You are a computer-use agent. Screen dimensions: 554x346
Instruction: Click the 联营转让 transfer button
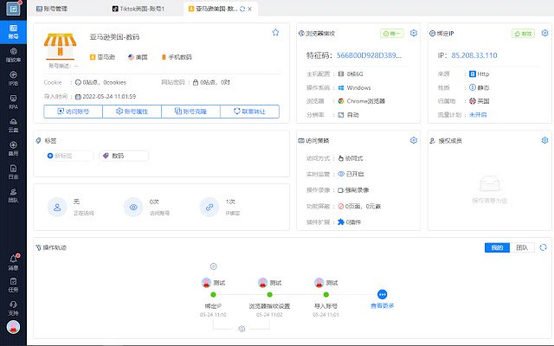tap(249, 112)
